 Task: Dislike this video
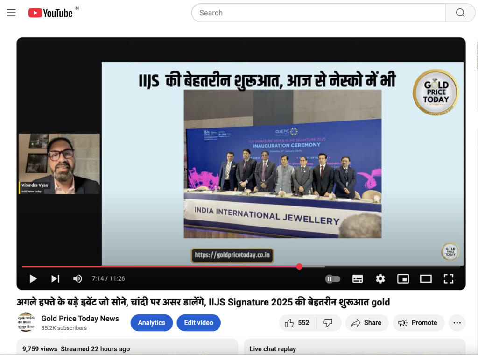[x=328, y=323]
